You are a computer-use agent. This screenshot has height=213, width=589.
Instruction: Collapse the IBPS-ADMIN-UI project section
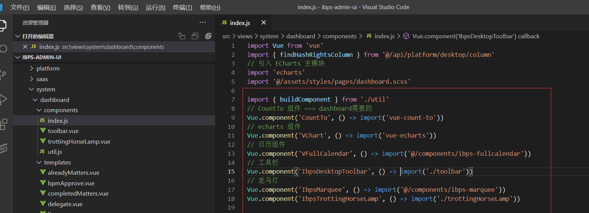coord(42,58)
